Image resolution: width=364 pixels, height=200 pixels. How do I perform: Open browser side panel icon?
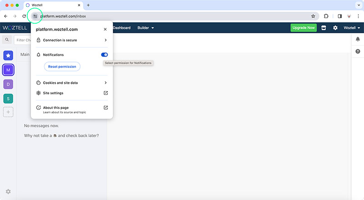click(339, 16)
